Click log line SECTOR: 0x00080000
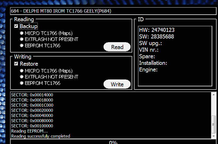 tap(32, 120)
